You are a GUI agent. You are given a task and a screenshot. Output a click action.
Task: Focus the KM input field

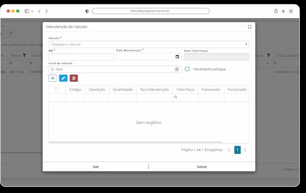(x=81, y=57)
